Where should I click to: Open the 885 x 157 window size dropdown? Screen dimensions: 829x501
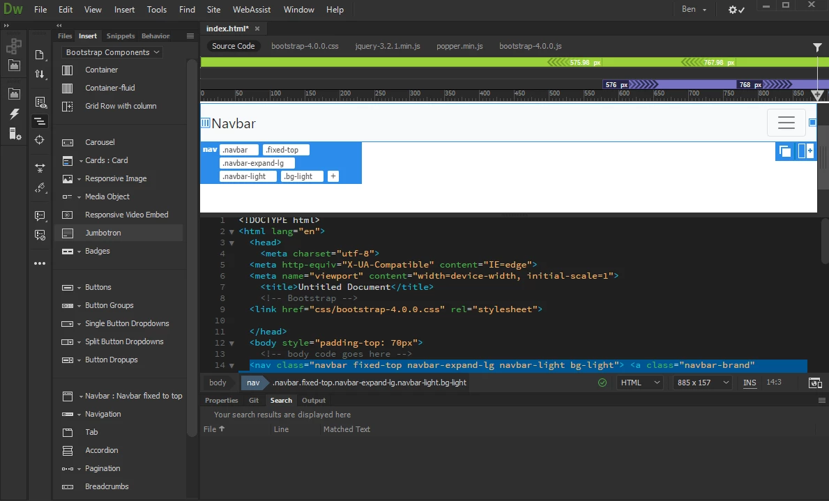pyautogui.click(x=703, y=383)
